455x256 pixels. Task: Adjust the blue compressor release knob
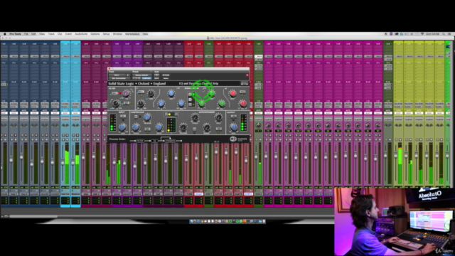[147, 117]
